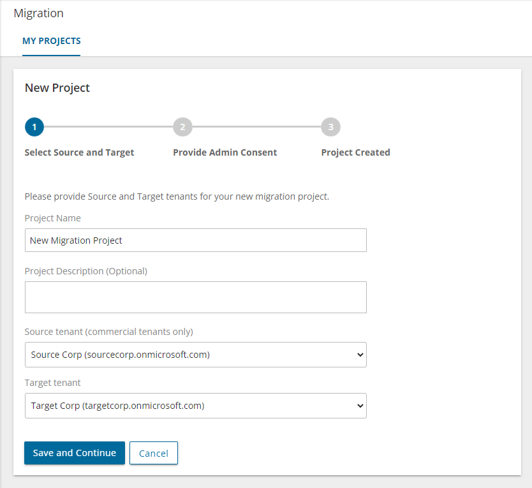The height and width of the screenshot is (488, 532).
Task: Switch to the MY PROJECTS tab
Action: pyautogui.click(x=51, y=41)
